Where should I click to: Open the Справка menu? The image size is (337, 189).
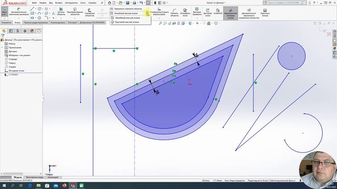(92, 3)
